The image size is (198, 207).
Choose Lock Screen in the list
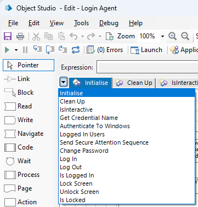coord(127,183)
